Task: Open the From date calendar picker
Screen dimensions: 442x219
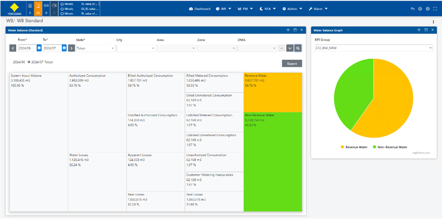Action: tap(39, 48)
